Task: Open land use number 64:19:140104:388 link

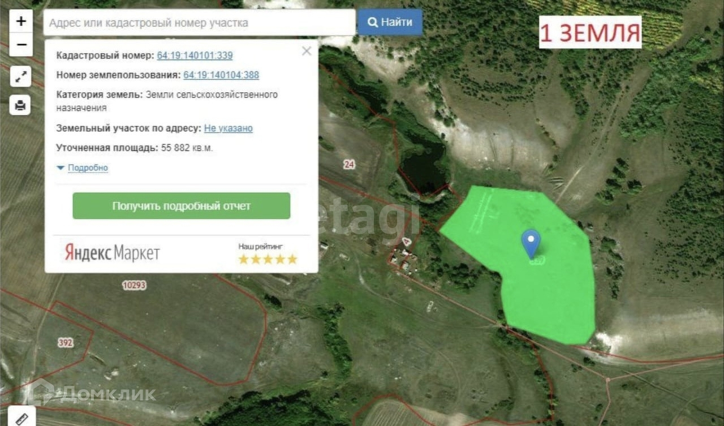Action: coord(221,75)
